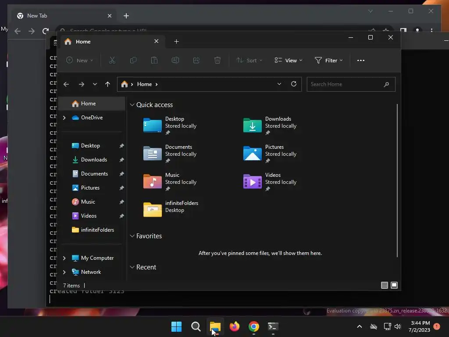The image size is (449, 337).
Task: Select the New Tab tab in Chrome
Action: 64,16
